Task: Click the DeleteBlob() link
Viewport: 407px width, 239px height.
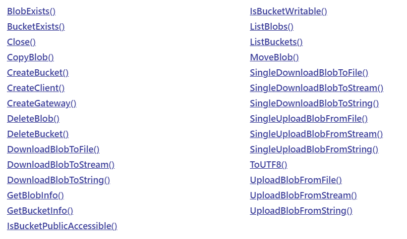Action: (x=33, y=119)
